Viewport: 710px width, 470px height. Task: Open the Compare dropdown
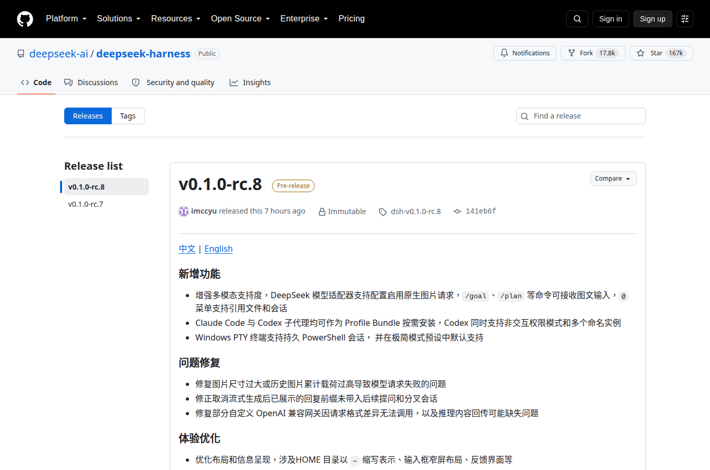tap(613, 179)
